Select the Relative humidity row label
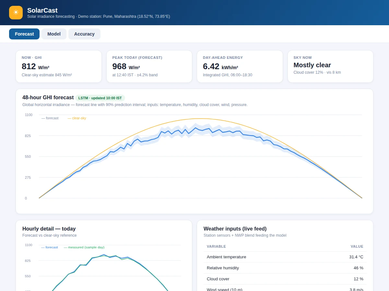 pyautogui.click(x=223, y=268)
